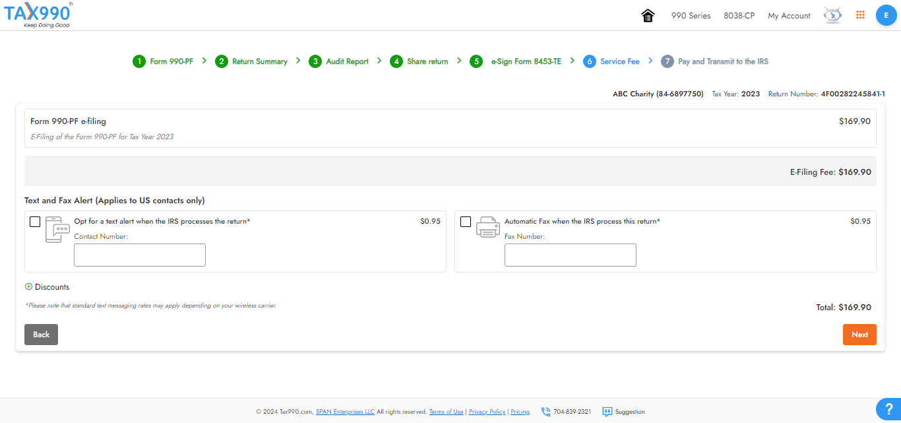Click the fax printer icon
The image size is (901, 423).
pos(488,227)
